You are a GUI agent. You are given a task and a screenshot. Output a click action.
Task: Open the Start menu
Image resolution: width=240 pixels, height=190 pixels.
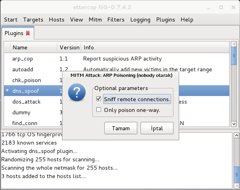[x=11, y=20]
